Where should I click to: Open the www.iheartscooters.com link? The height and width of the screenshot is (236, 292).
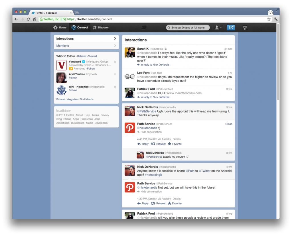(184, 93)
